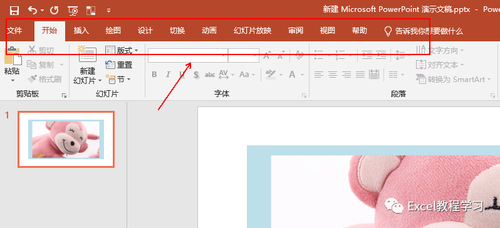Open the 帮助 tab
The width and height of the screenshot is (500, 228).
360,31
